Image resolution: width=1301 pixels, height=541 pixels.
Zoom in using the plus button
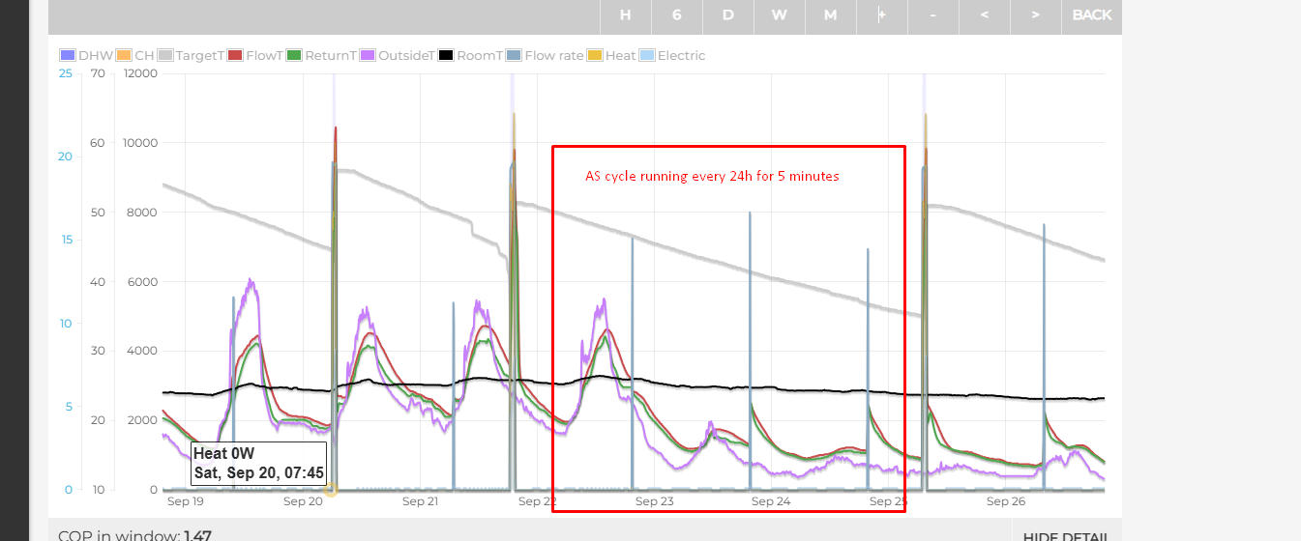point(881,15)
